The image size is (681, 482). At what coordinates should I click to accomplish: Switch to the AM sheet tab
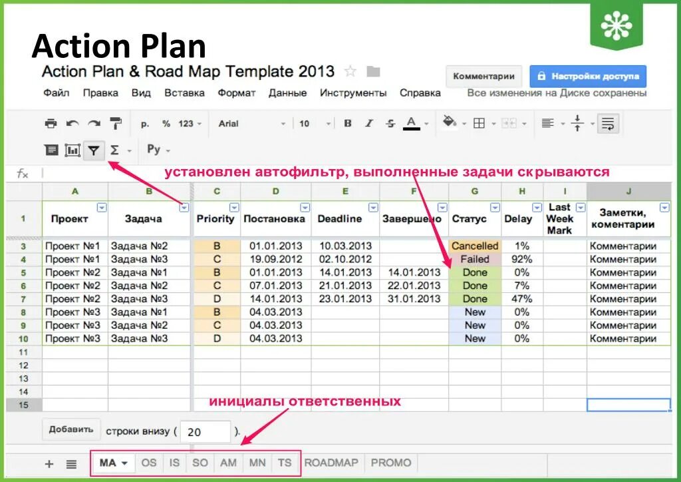point(229,463)
